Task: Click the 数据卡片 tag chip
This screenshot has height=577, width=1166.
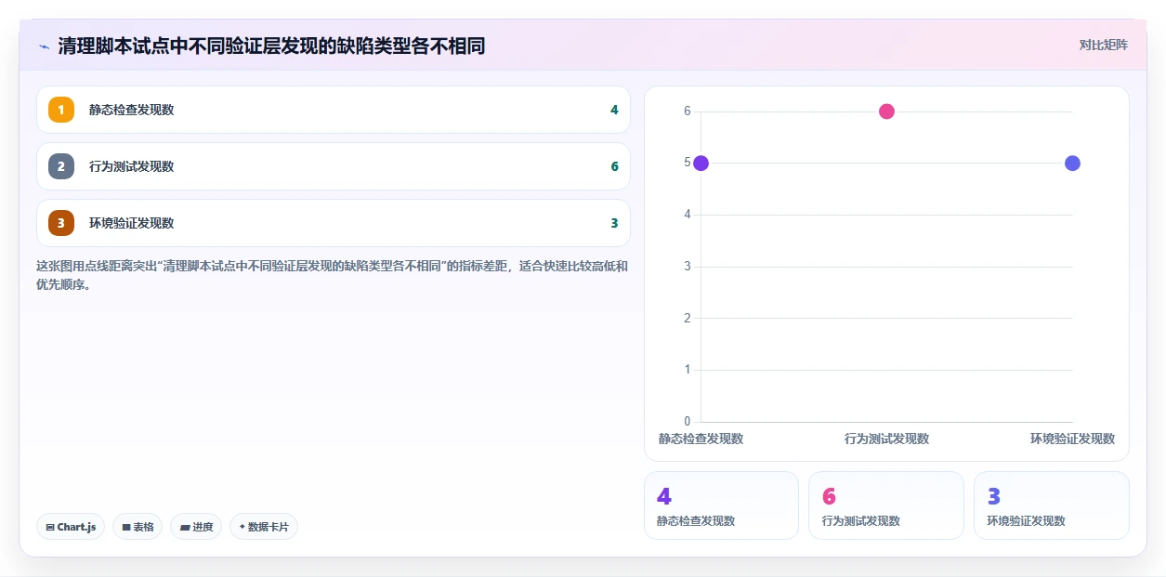Action: pos(264,527)
